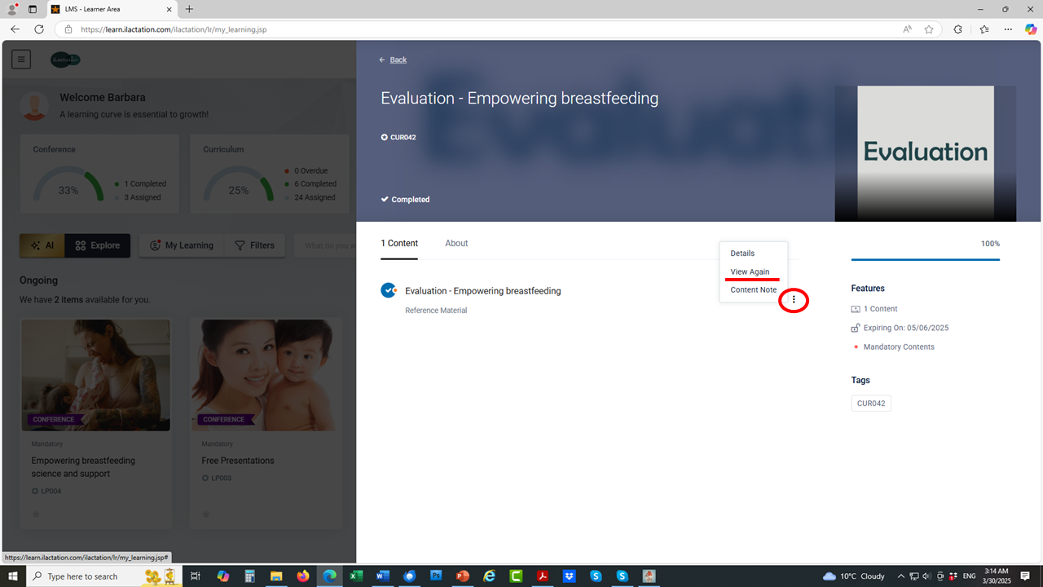This screenshot has width=1043, height=587.
Task: Click the Explore button
Action: point(98,245)
